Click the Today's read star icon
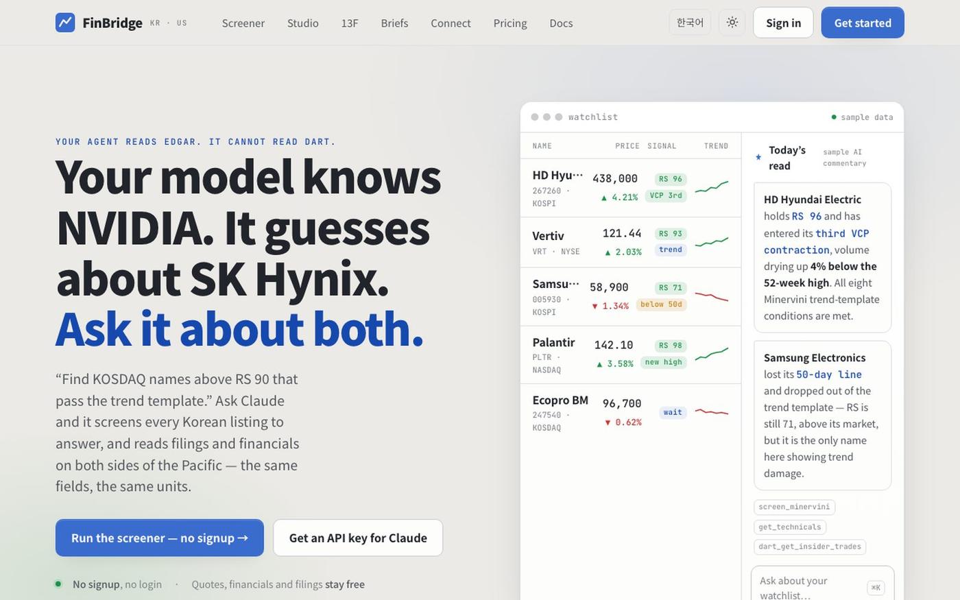Image resolution: width=960 pixels, height=600 pixels. (758, 157)
